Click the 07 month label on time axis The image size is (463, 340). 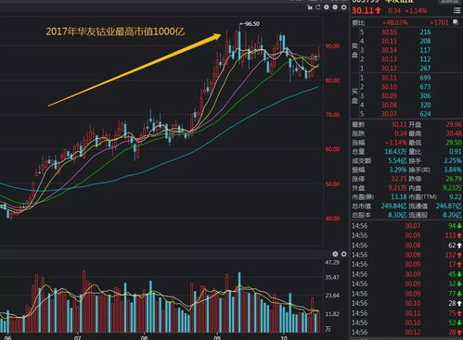coord(77,337)
